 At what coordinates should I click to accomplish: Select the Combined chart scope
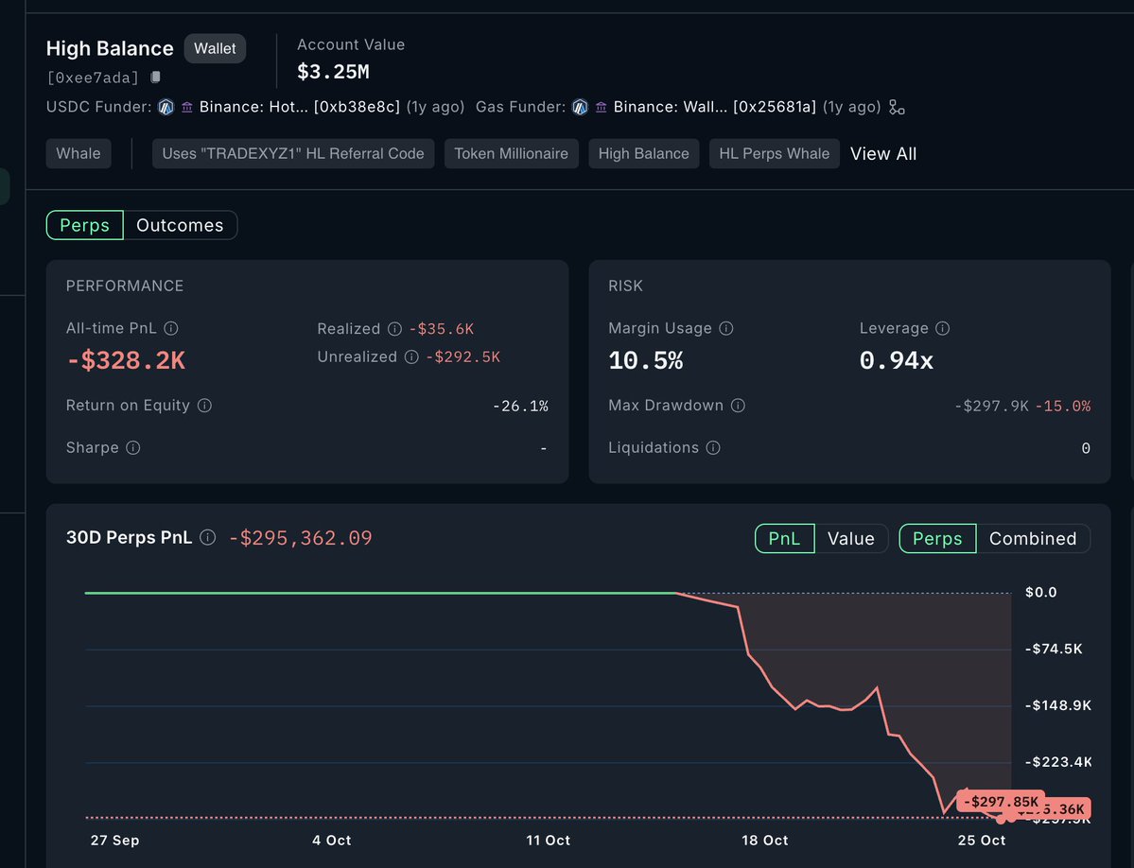1033,538
